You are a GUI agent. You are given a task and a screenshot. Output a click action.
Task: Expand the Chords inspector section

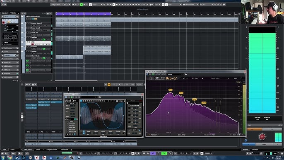[x=10, y=52]
